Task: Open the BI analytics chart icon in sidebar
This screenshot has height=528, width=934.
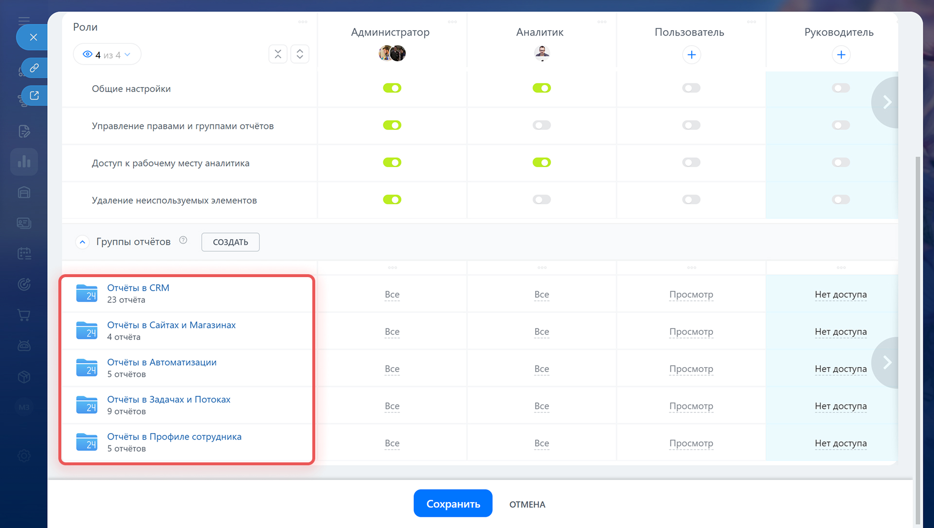Action: (x=24, y=161)
